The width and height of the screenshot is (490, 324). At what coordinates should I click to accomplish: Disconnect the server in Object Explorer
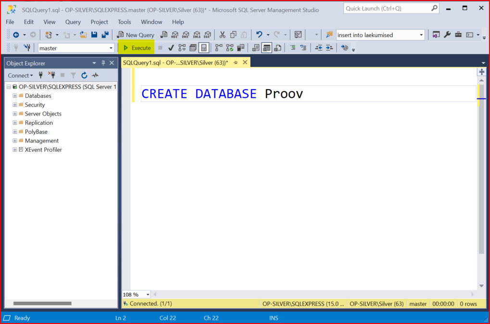click(x=51, y=75)
